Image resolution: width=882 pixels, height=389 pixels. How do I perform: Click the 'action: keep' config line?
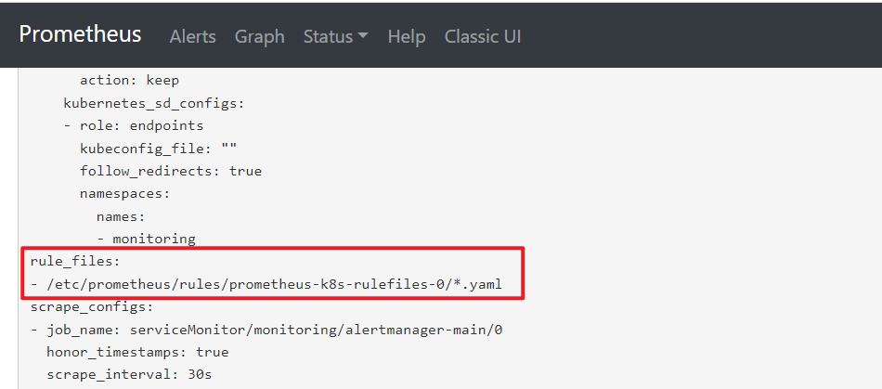[129, 80]
